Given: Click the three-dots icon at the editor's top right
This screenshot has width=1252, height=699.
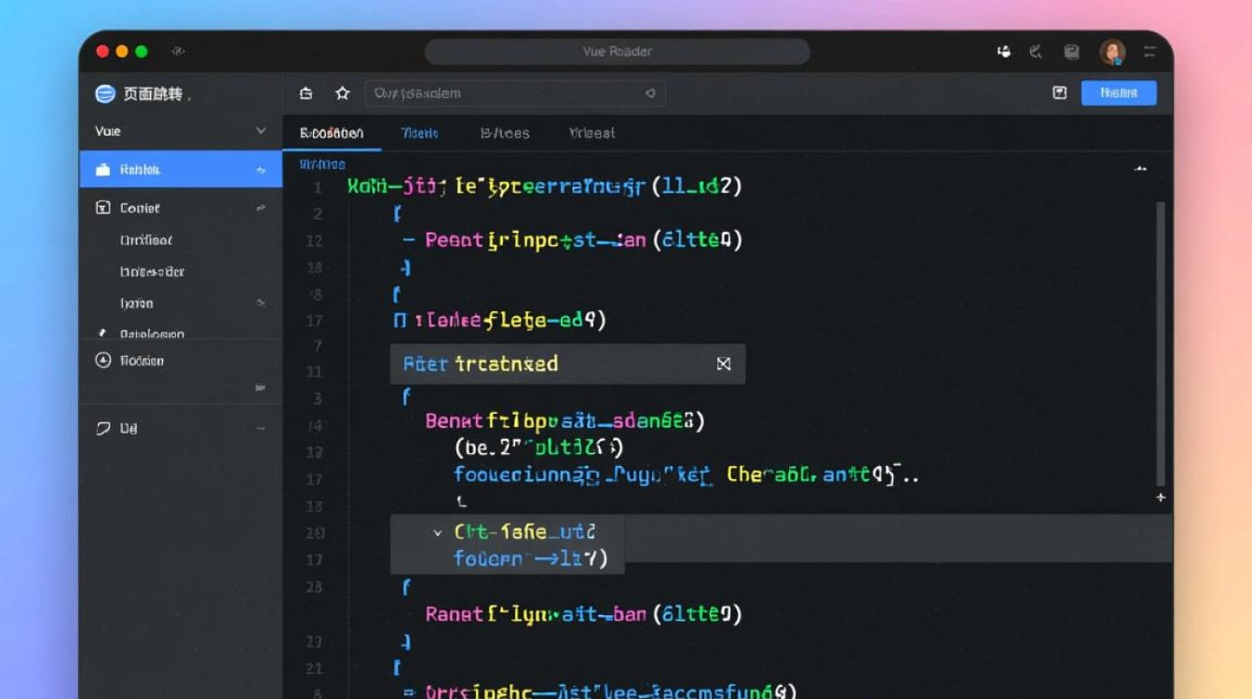Looking at the screenshot, I should coord(1139,171).
